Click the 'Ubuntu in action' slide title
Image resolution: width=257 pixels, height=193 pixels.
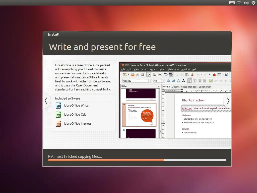click(x=193, y=100)
